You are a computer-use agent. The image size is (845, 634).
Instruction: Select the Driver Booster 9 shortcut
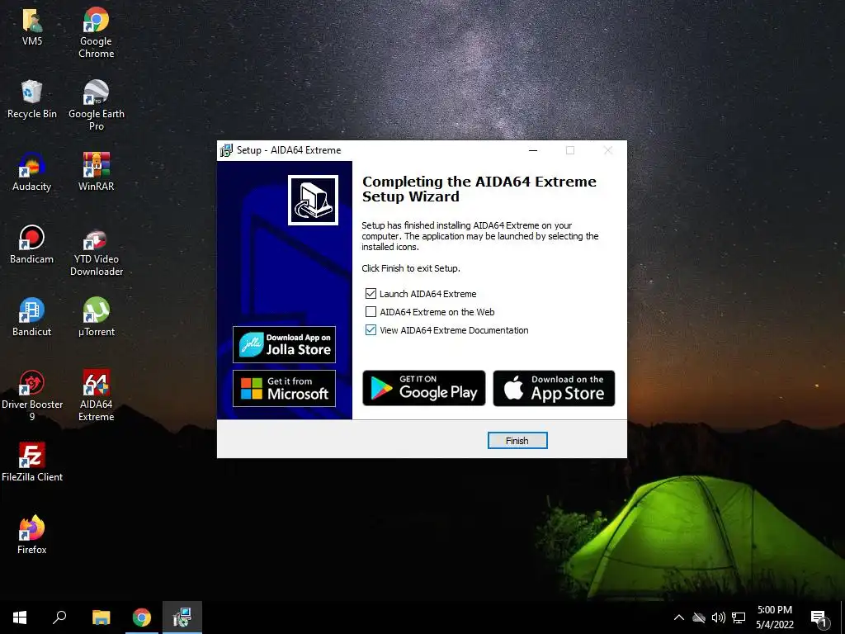(x=32, y=396)
